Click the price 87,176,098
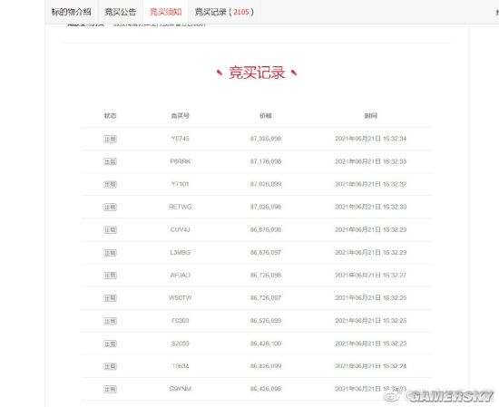Image resolution: width=499 pixels, height=407 pixels. (x=266, y=161)
